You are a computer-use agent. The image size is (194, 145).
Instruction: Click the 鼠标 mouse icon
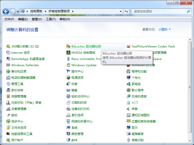(x=8, y=115)
